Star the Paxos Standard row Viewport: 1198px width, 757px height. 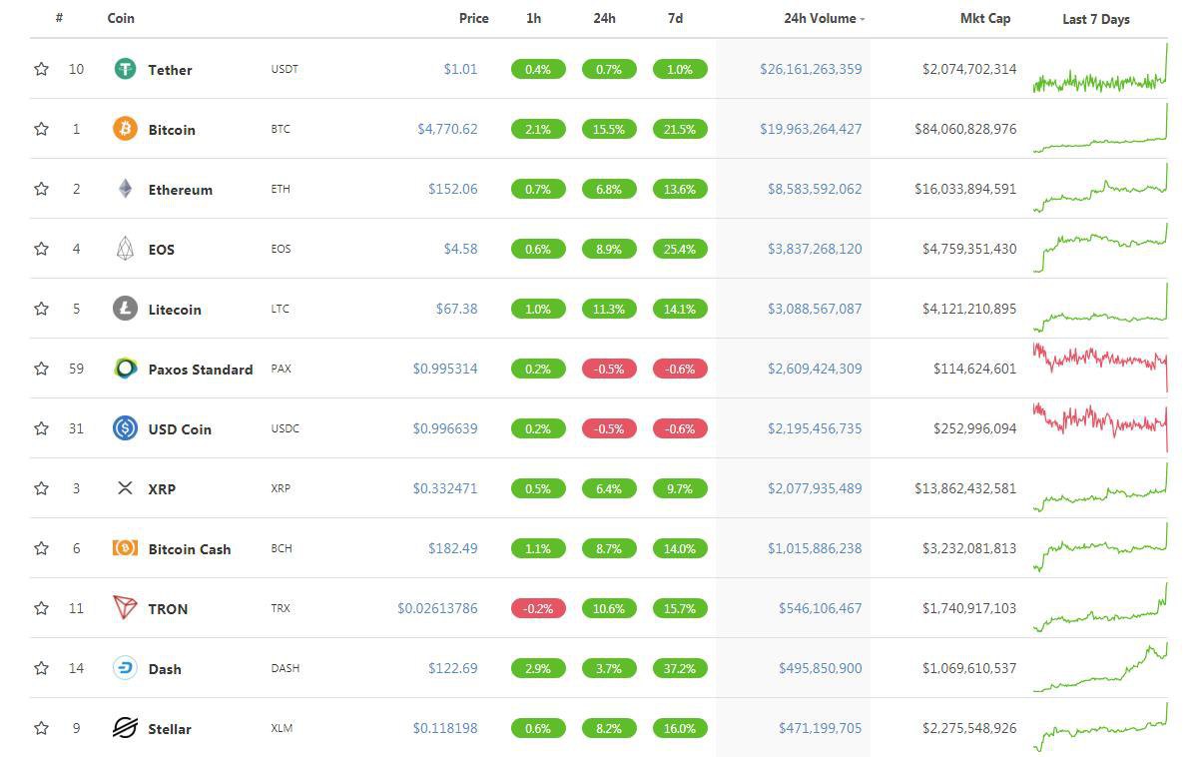coord(41,369)
